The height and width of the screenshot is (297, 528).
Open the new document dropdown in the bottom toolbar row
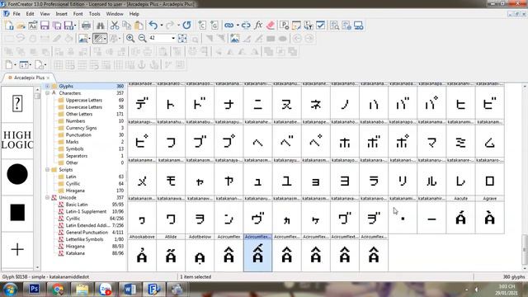click(x=15, y=64)
